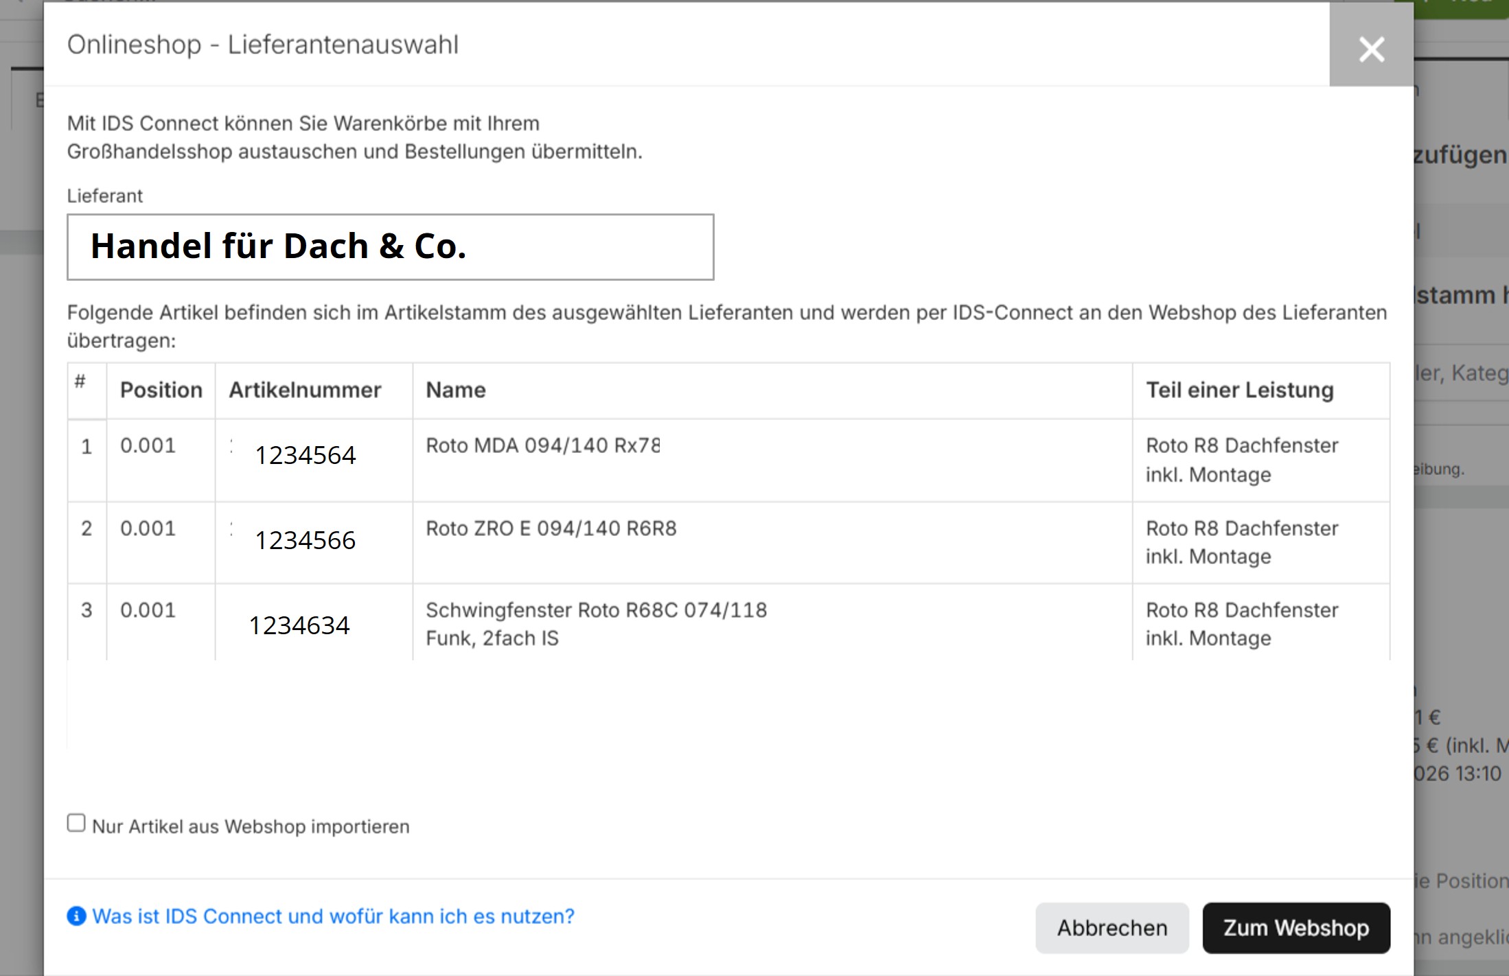Click the 'Teil einer Leistung' column header
Image resolution: width=1509 pixels, height=976 pixels.
[x=1239, y=390]
